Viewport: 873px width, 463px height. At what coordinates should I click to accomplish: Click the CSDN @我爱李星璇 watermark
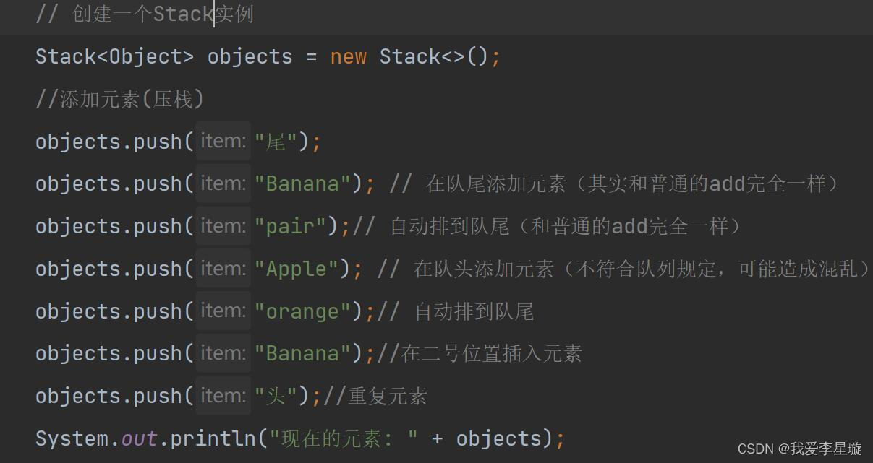[799, 449]
